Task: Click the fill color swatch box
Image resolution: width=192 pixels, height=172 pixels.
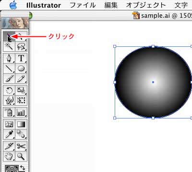Action: click(12, 169)
